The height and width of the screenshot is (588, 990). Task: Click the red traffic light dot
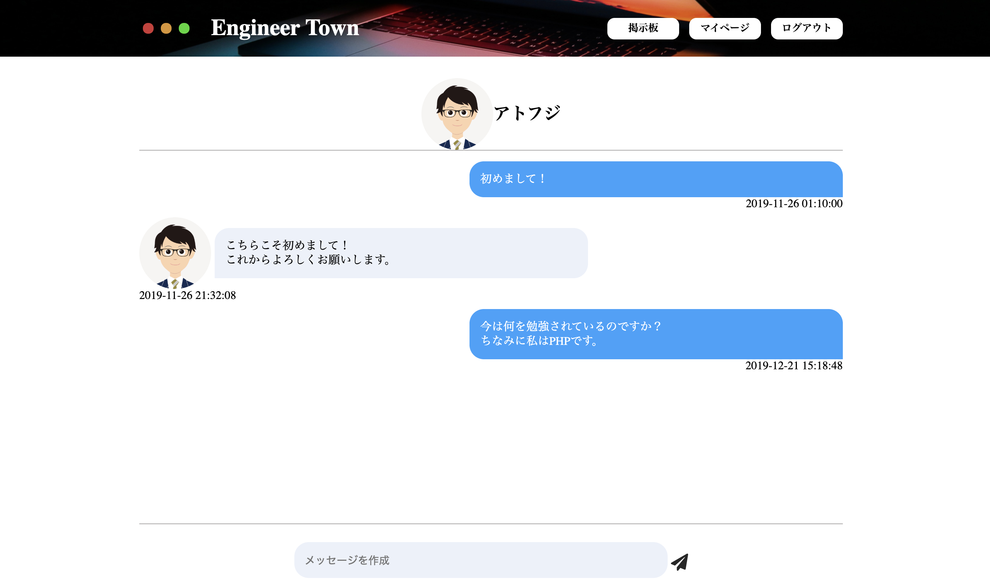[149, 28]
